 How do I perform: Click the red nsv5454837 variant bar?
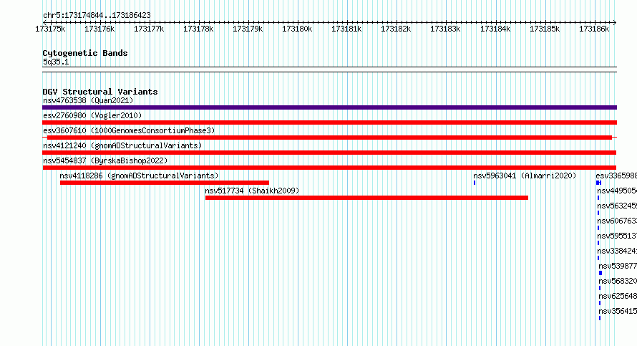(x=329, y=168)
